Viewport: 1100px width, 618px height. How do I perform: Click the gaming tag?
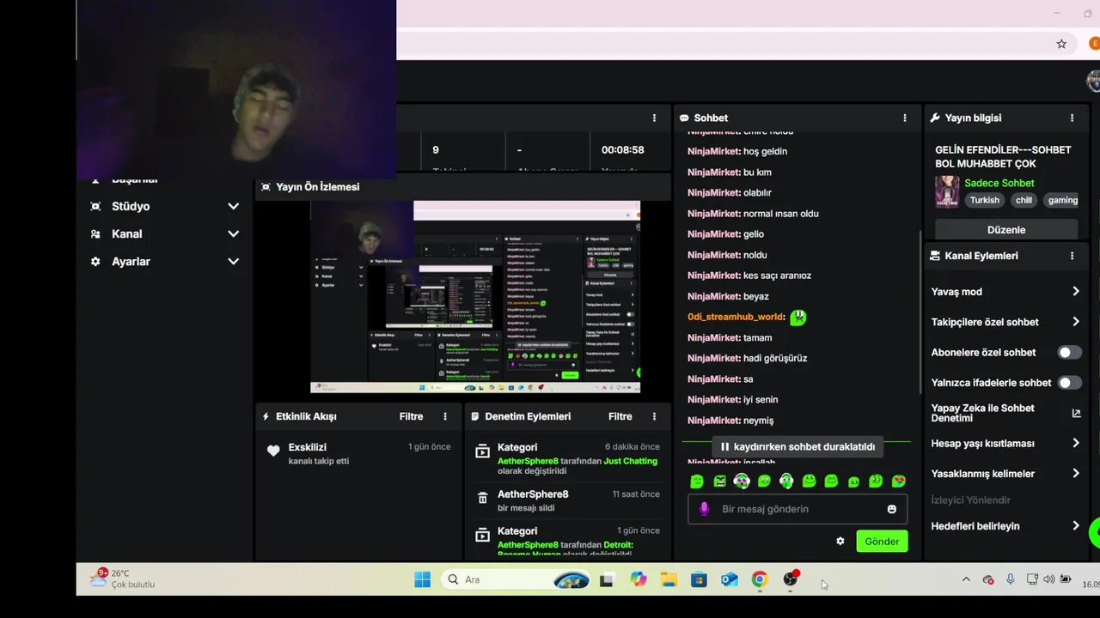tap(1062, 200)
